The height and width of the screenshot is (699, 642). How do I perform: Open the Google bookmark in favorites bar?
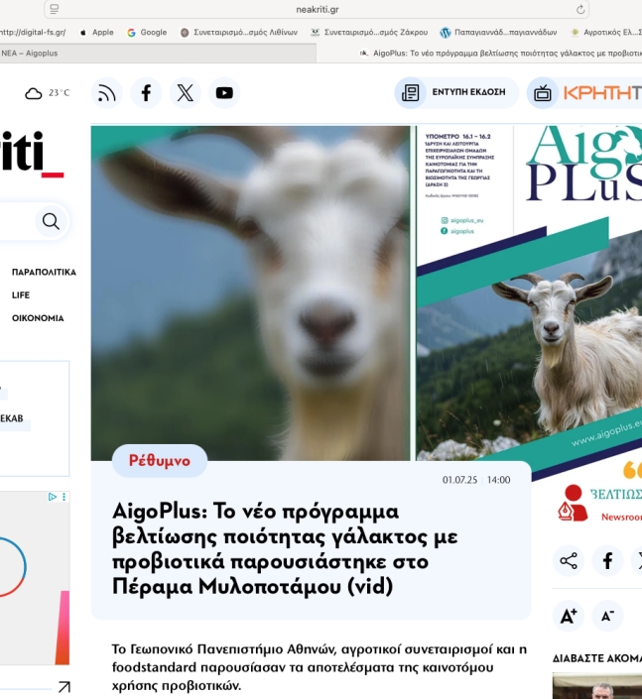tap(147, 32)
